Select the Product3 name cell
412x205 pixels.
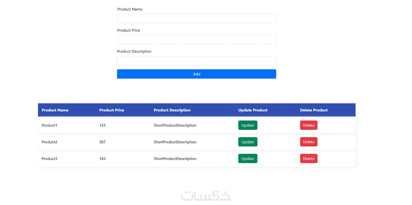click(x=49, y=158)
